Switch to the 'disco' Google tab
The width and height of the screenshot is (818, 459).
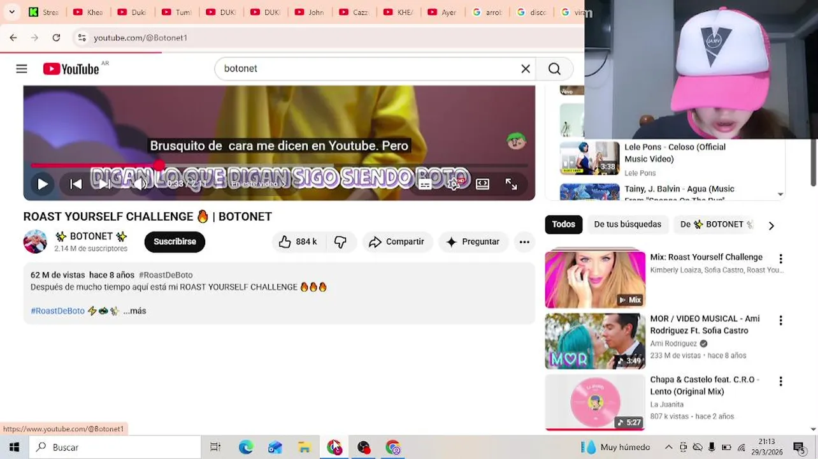tap(531, 12)
